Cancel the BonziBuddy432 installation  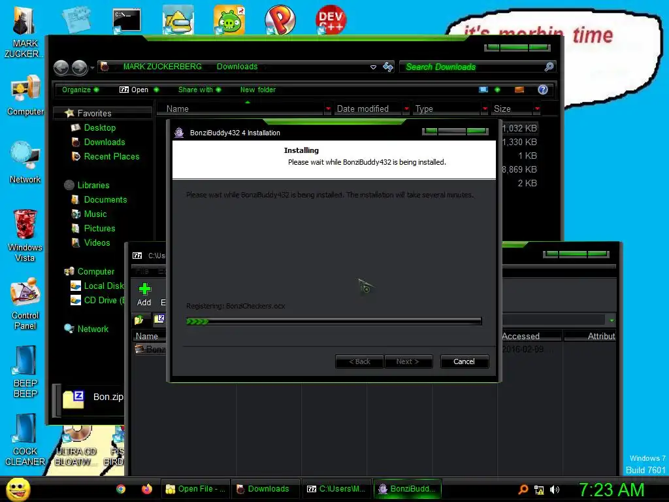[465, 361]
